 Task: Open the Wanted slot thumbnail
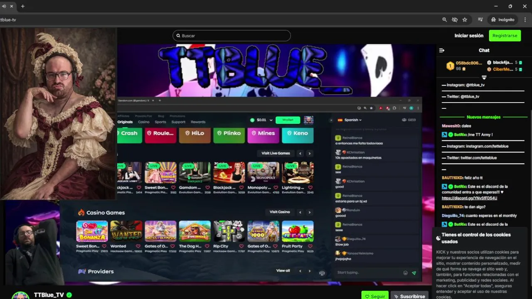click(126, 231)
